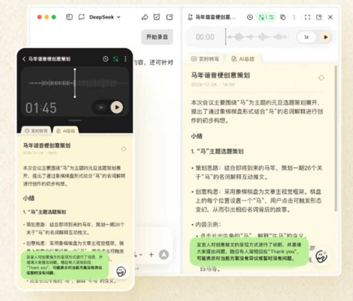Click the 马年谐音梗创意策划 title in mobile header

[49, 59]
